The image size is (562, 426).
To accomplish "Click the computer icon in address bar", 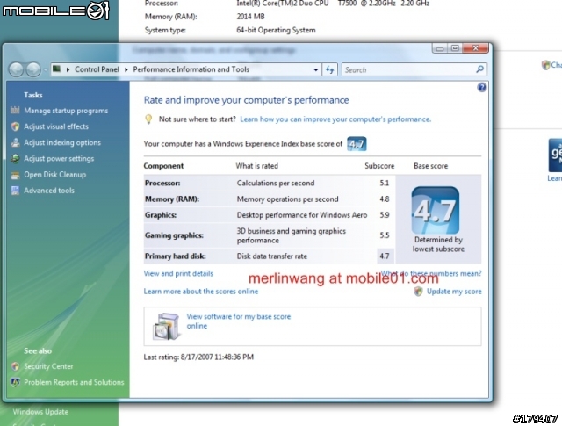I will click(56, 69).
